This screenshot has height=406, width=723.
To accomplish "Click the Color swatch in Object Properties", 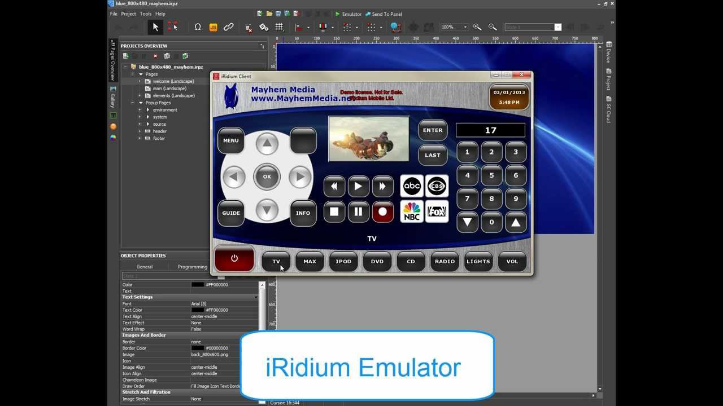I will pos(197,285).
